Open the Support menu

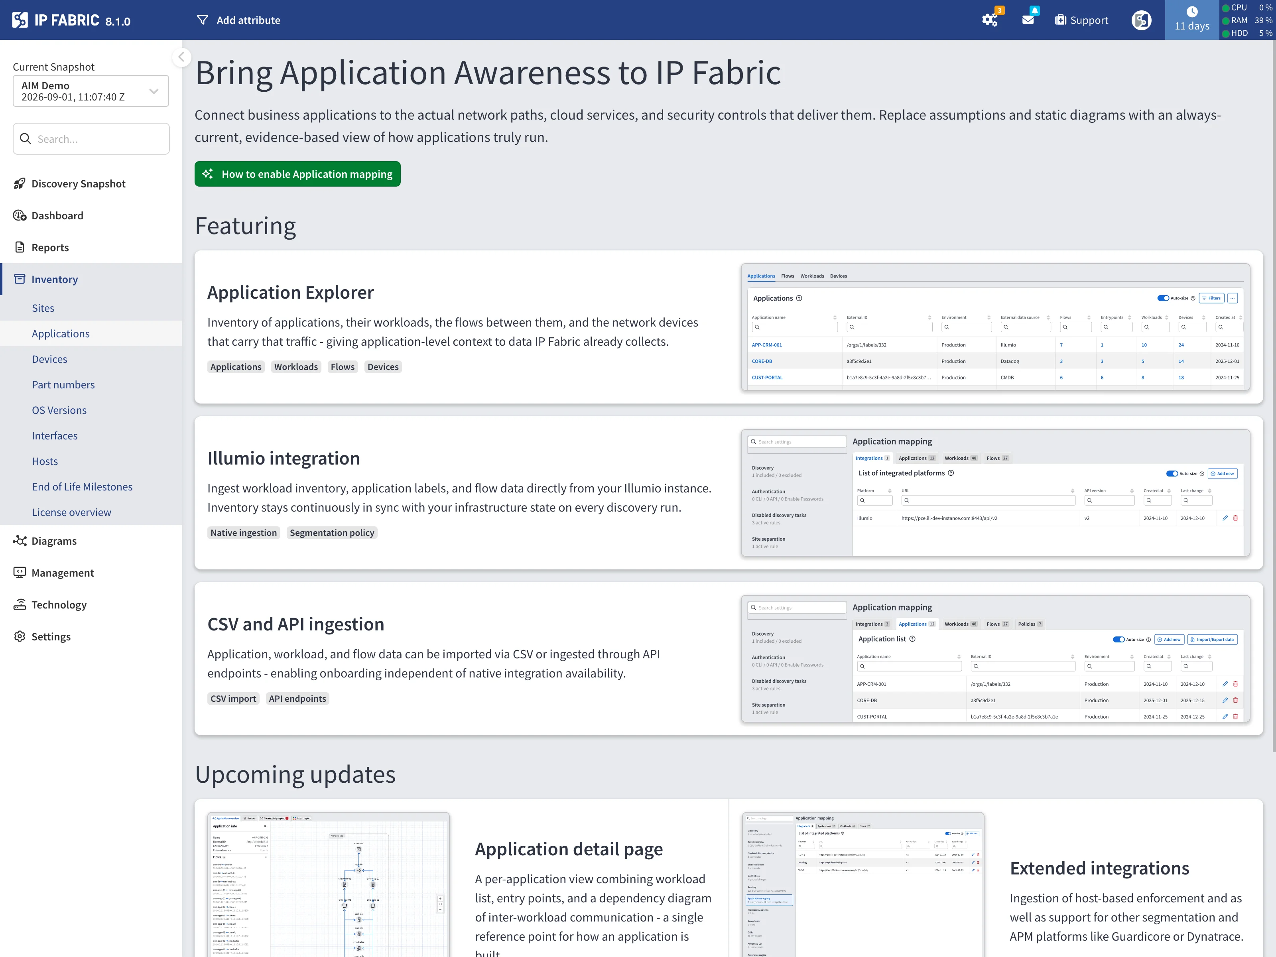[x=1081, y=20]
